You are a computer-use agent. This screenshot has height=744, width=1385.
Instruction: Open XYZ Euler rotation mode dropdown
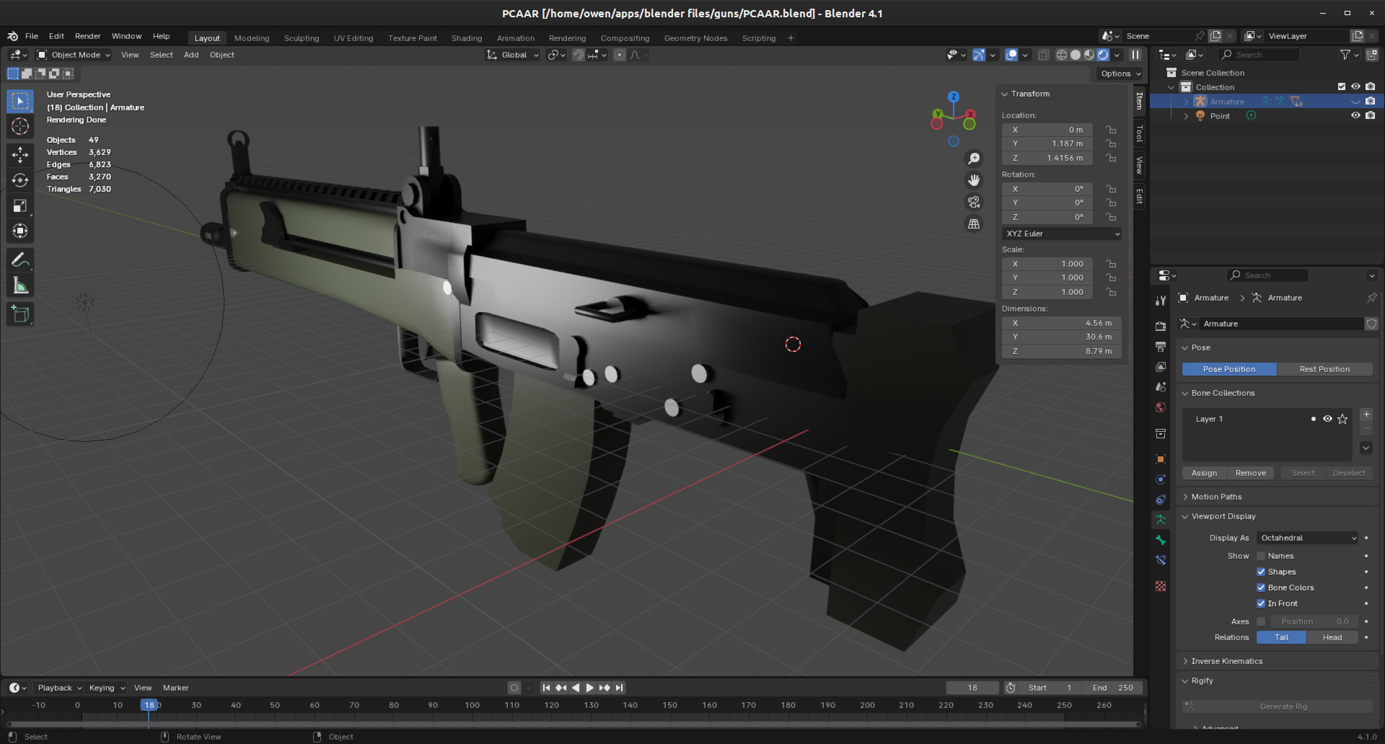pos(1062,234)
